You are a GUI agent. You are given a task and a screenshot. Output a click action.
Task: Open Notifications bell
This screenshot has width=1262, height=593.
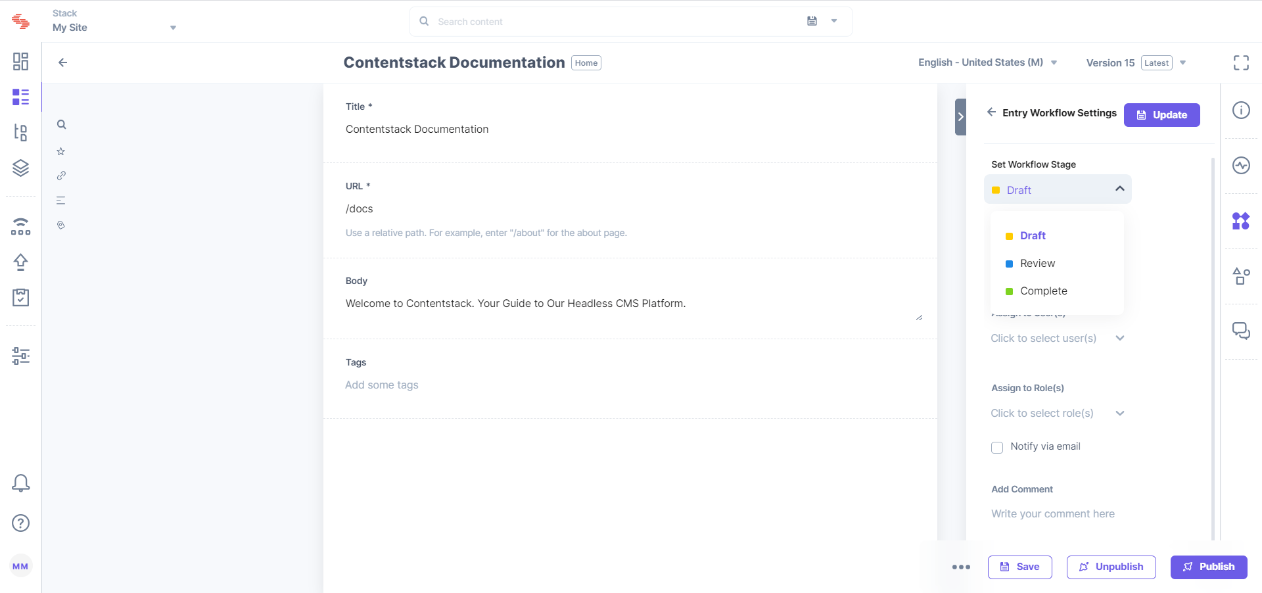tap(21, 483)
